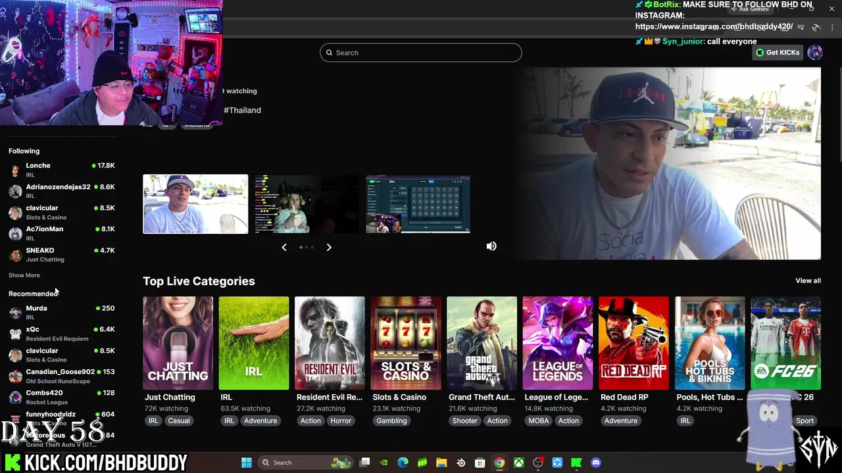Open Chrome media controls icon
842x473 pixels.
click(x=801, y=27)
